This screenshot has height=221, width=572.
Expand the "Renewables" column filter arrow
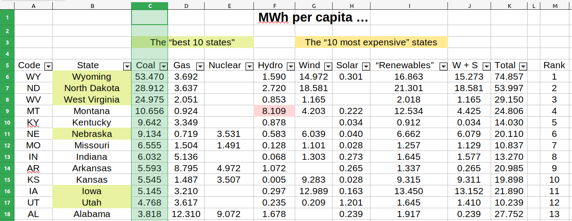pyautogui.click(x=444, y=66)
